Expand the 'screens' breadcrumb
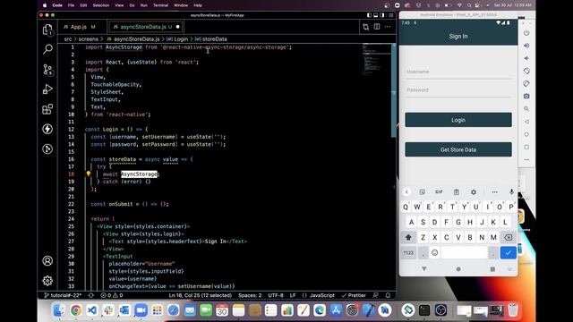Screen dimensions: 573x322 (89, 39)
